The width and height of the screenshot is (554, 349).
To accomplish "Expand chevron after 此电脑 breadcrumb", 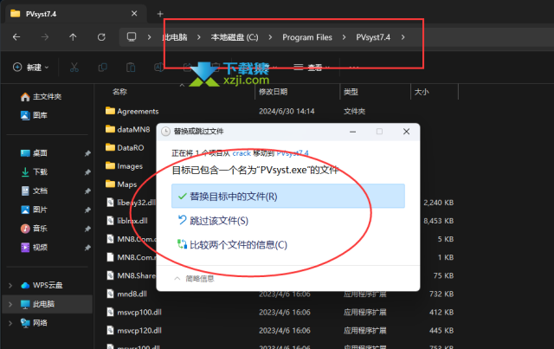I will pyautogui.click(x=198, y=37).
